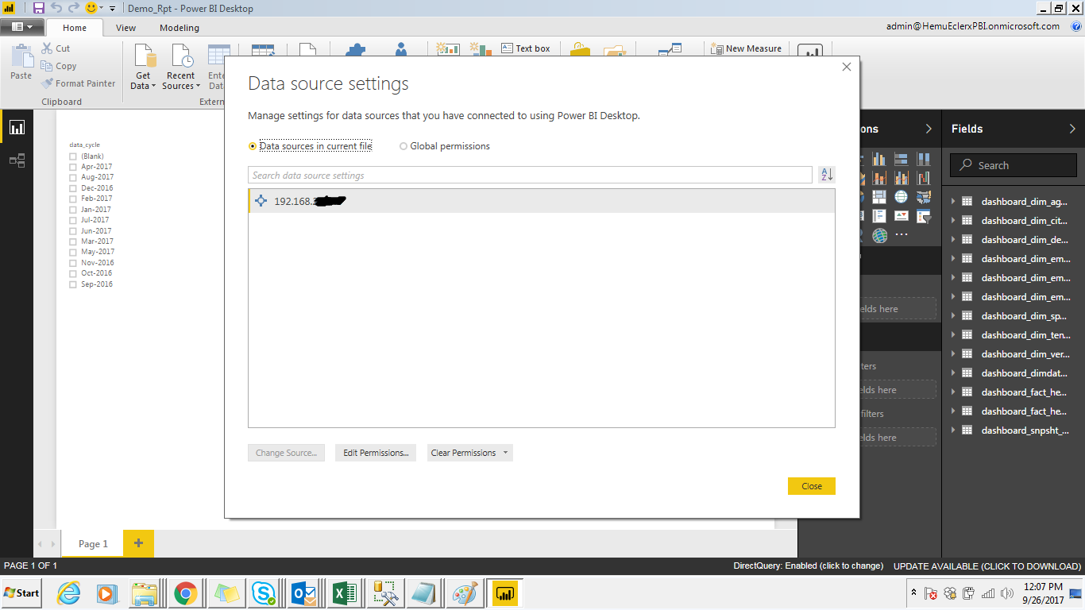Select the Data sources in current file radio
1085x610 pixels.
253,146
